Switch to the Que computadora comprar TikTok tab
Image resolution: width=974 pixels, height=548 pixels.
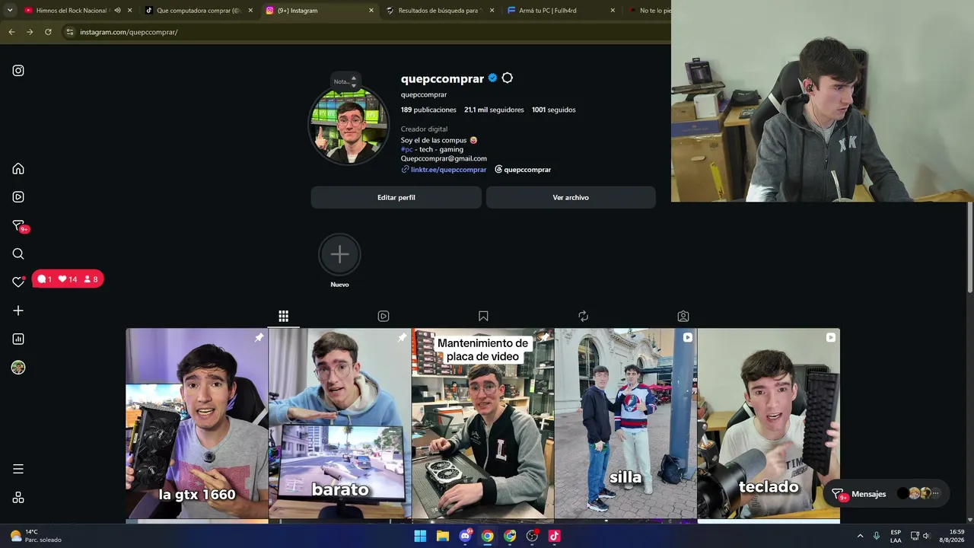[x=199, y=11]
